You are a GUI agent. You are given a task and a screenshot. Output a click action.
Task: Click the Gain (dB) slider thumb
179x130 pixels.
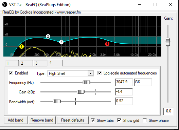pyautogui.click(x=81, y=92)
